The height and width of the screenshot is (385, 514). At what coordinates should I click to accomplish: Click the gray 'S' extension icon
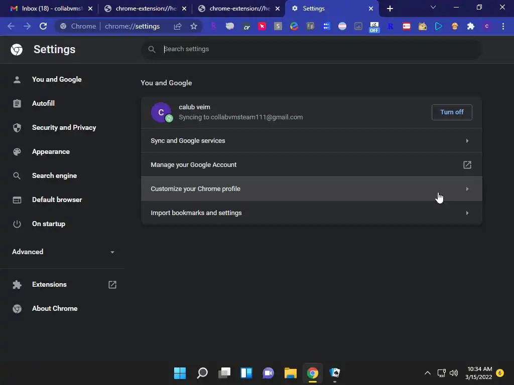[278, 26]
